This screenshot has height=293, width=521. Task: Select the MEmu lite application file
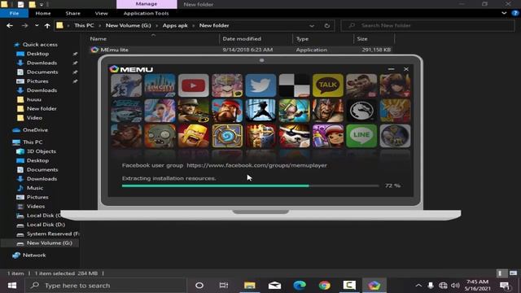(x=241, y=50)
